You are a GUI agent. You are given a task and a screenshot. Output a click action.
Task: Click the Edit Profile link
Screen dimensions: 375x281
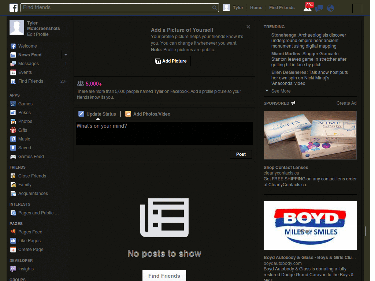[38, 34]
